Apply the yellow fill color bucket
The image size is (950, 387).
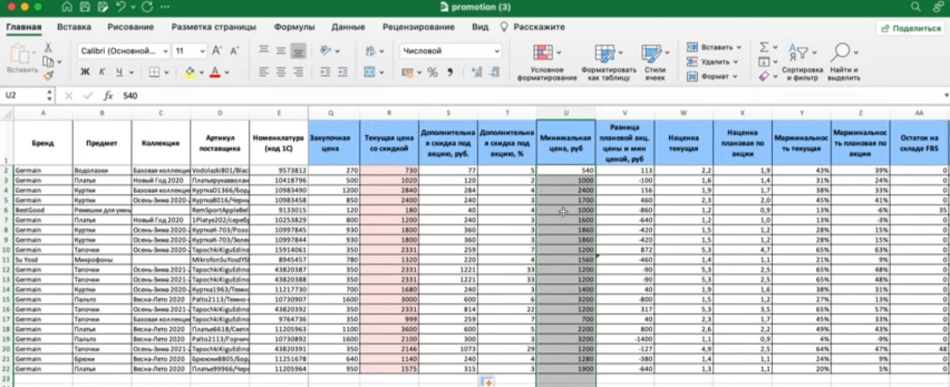[x=190, y=72]
